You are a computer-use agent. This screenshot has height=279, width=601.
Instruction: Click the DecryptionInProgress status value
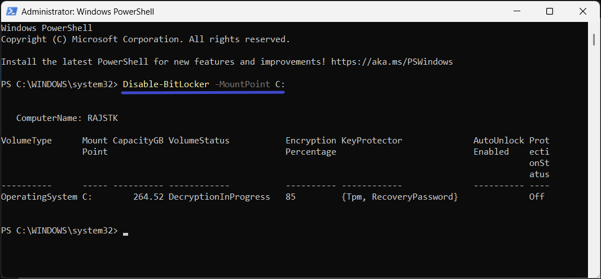[219, 197]
